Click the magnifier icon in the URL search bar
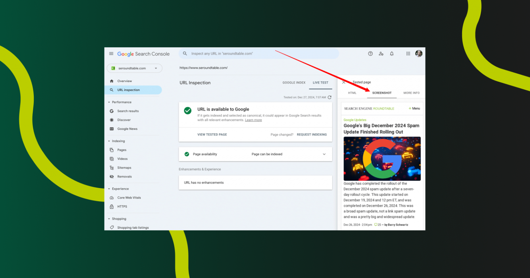The image size is (530, 278). (x=185, y=53)
